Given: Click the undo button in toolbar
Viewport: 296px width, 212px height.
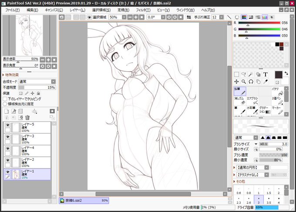Looking at the screenshot, I should click(x=61, y=17).
